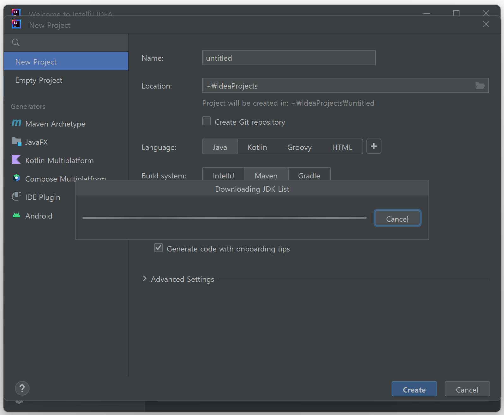Screen dimensions: 504x415
Task: Expand the Advanced Settings section
Action: pyautogui.click(x=145, y=279)
